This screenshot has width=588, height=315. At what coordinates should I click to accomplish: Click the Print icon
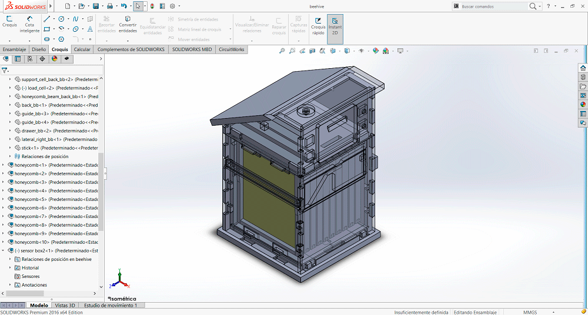(109, 6)
